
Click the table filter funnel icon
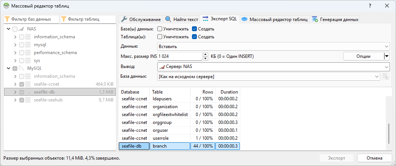64,19
